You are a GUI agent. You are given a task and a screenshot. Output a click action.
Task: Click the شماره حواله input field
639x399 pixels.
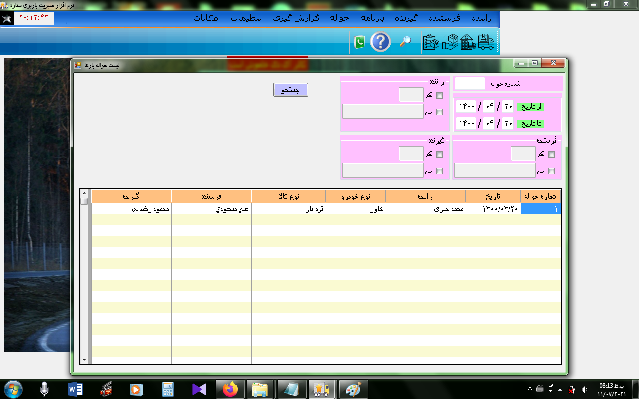coord(470,83)
